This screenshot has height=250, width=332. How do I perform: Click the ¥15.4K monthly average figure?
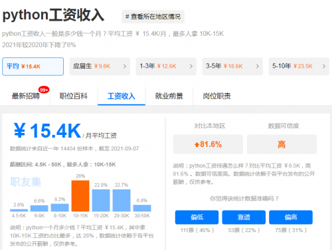click(47, 131)
